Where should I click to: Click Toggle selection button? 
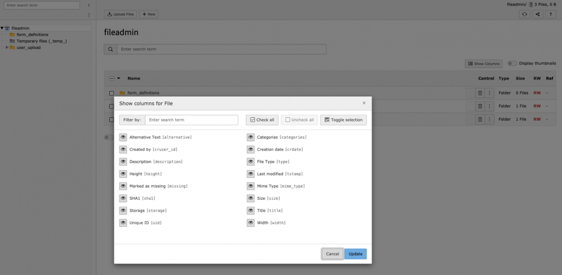coord(343,120)
